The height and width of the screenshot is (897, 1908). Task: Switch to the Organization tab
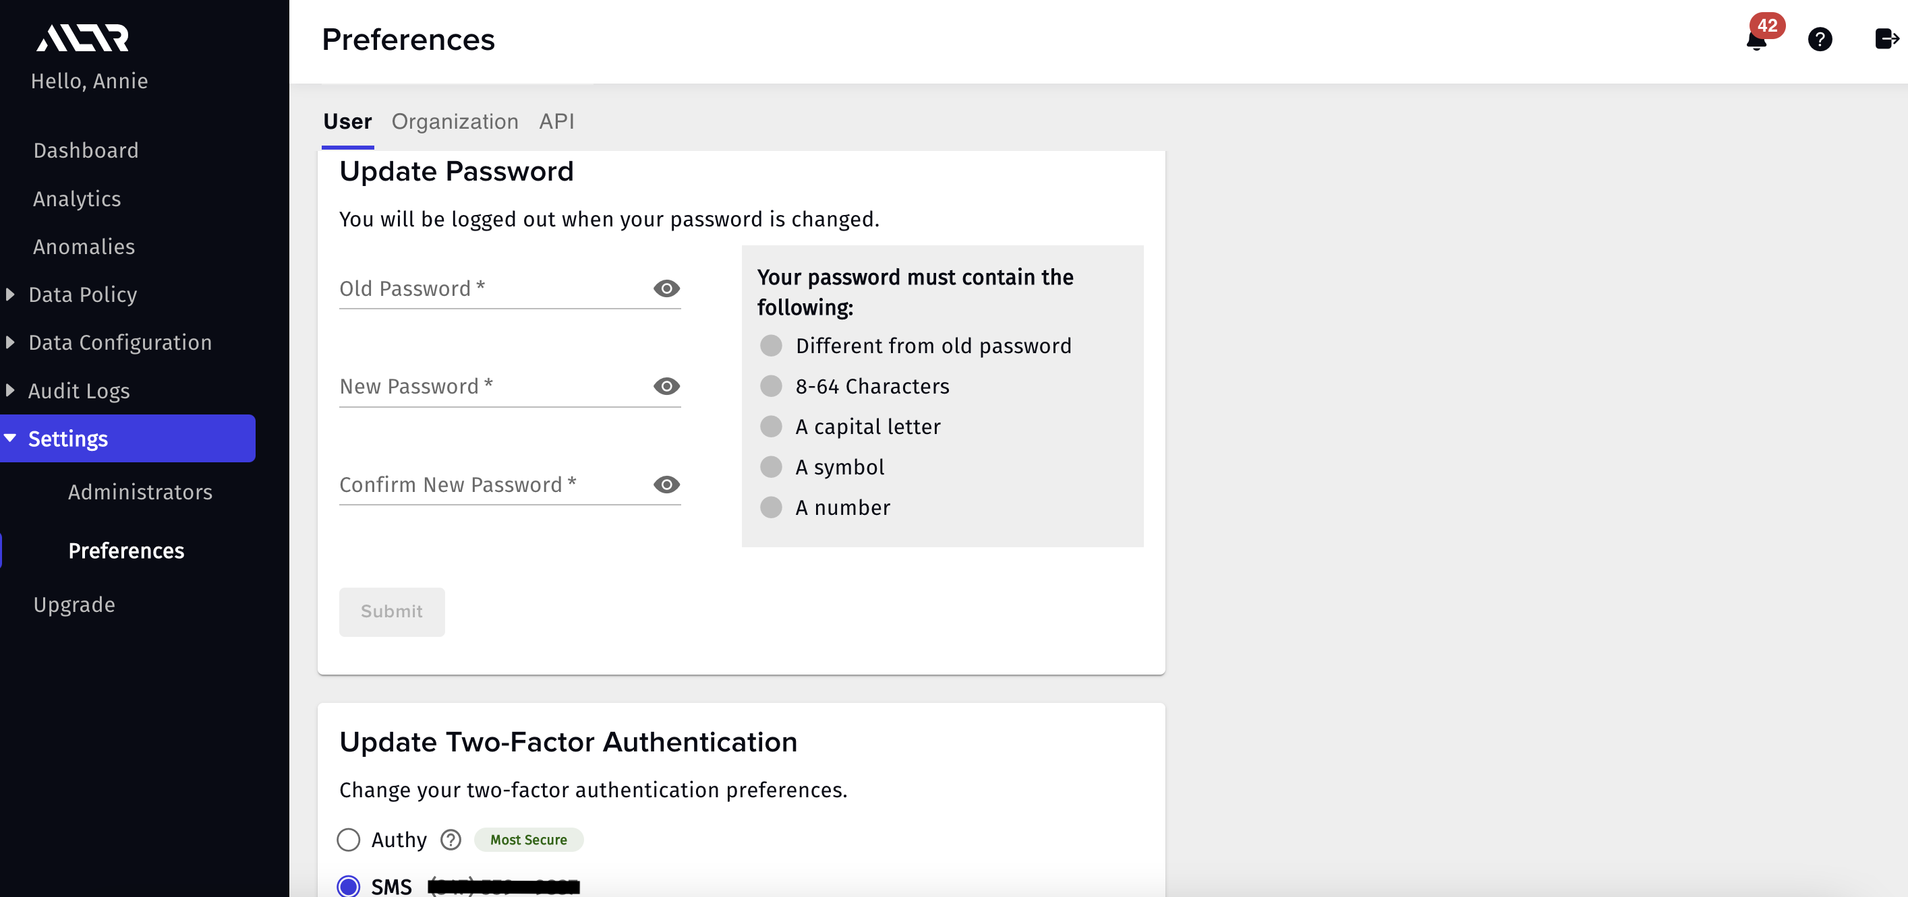pyautogui.click(x=455, y=121)
